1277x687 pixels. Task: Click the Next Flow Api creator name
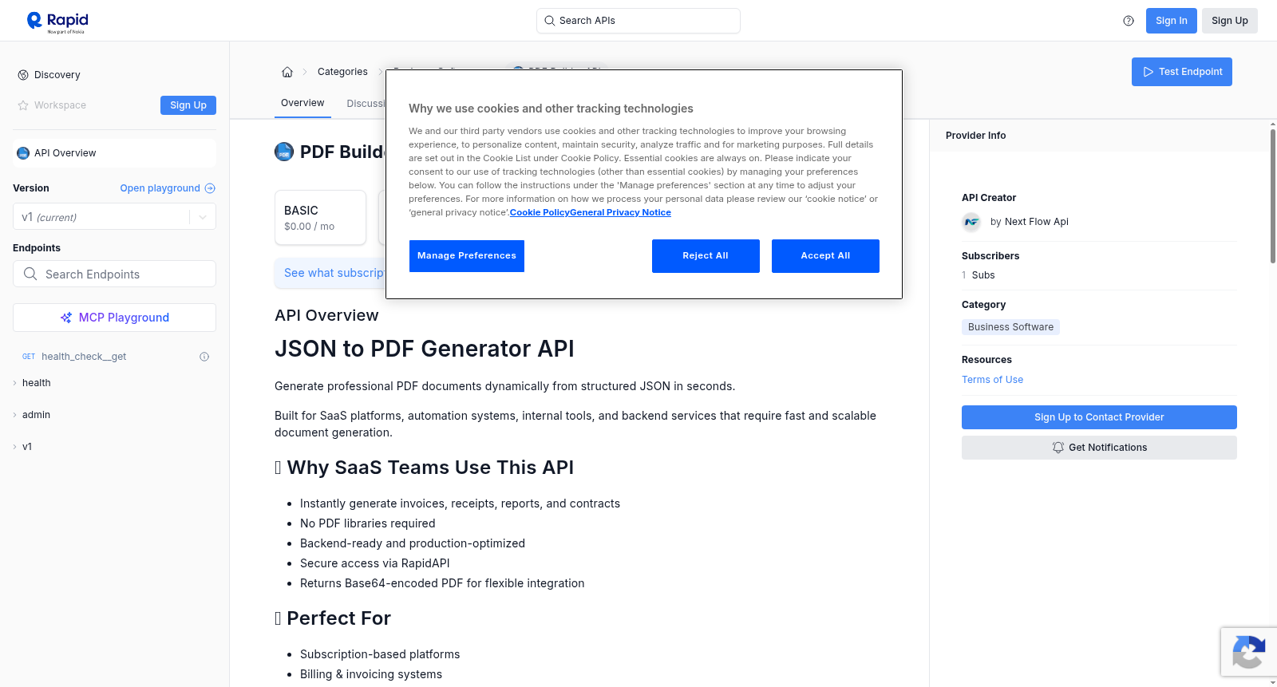(1036, 222)
